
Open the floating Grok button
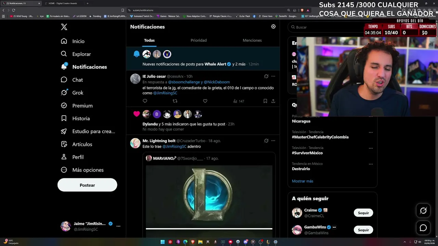423,211
